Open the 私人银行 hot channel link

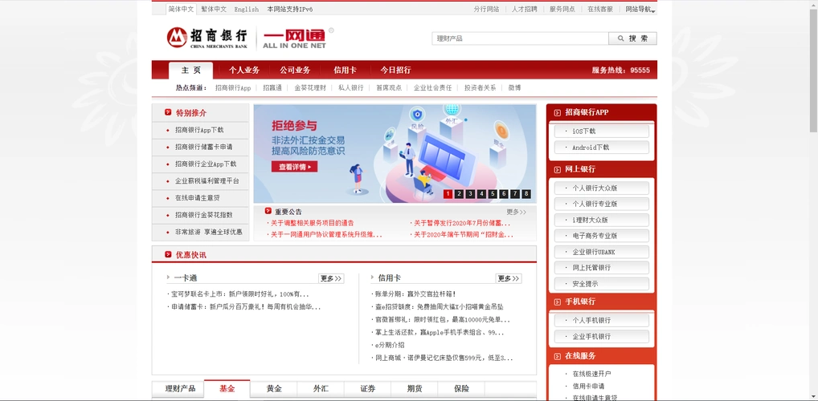351,88
